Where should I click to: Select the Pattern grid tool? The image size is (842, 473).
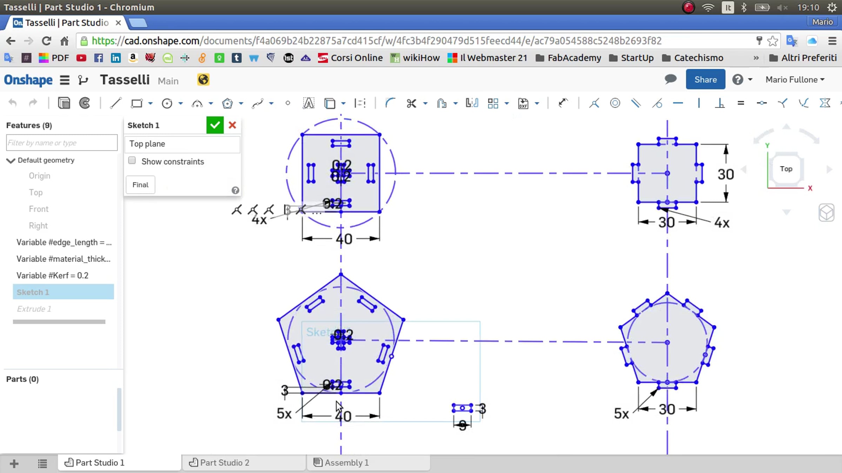[x=493, y=103]
